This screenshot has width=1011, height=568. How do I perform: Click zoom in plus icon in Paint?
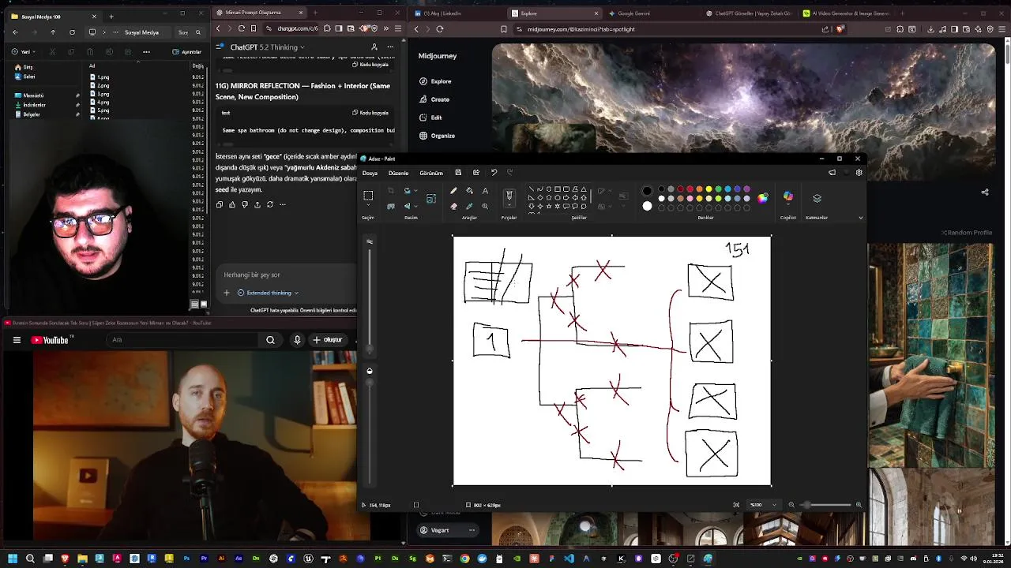[x=859, y=505]
